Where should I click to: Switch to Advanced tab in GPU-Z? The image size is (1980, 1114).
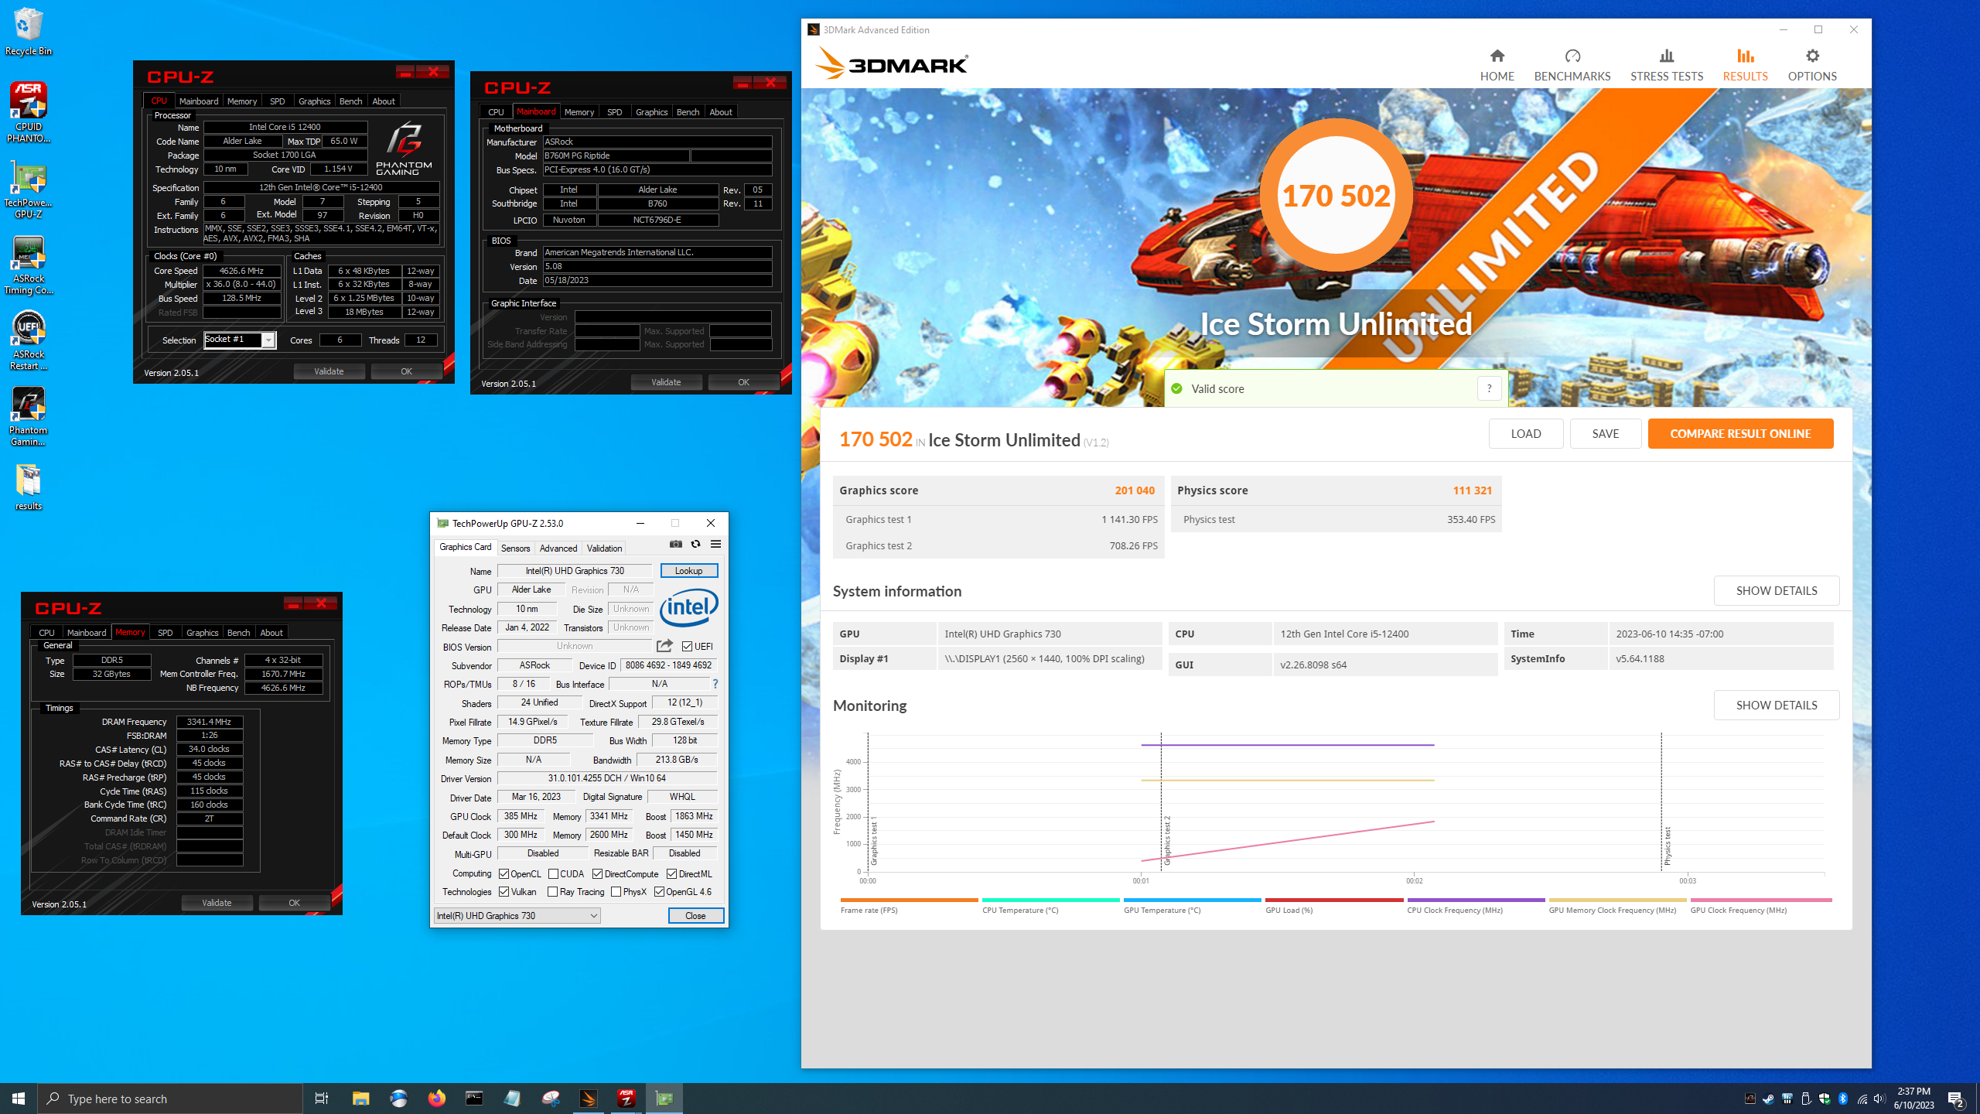558,548
